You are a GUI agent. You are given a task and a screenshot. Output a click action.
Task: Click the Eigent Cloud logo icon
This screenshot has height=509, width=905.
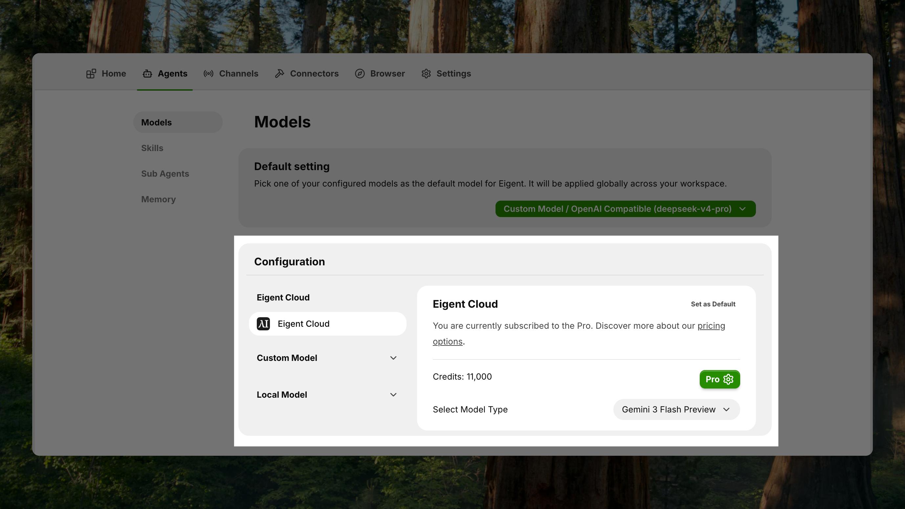click(263, 324)
